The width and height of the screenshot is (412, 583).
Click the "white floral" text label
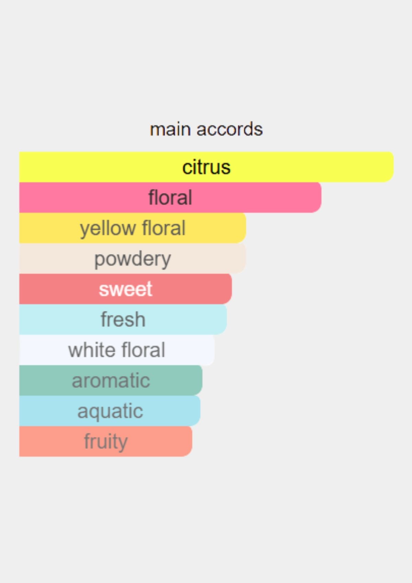click(117, 350)
